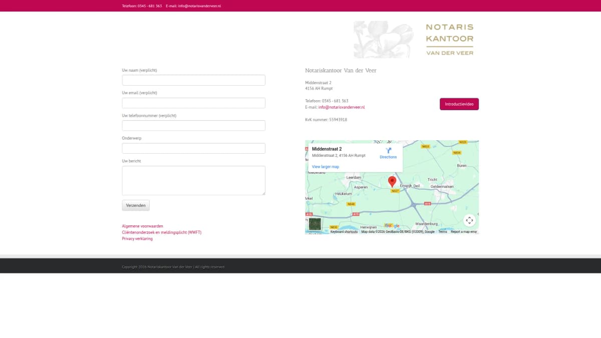Click the Onderwerp text field
This screenshot has height=338, width=601.
tap(193, 148)
